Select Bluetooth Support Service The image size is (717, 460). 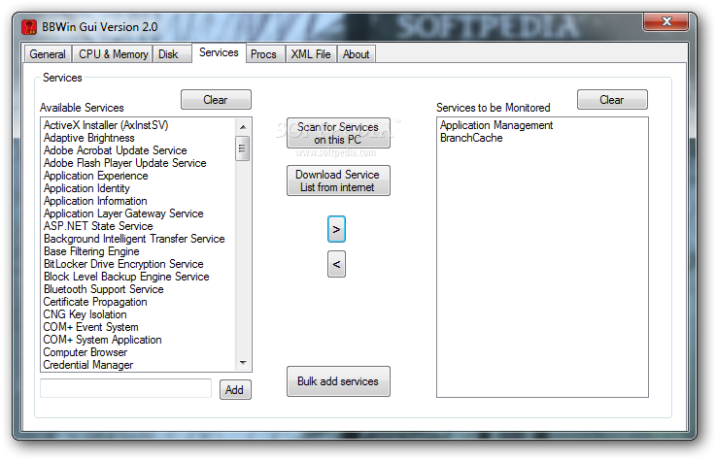tap(103, 289)
